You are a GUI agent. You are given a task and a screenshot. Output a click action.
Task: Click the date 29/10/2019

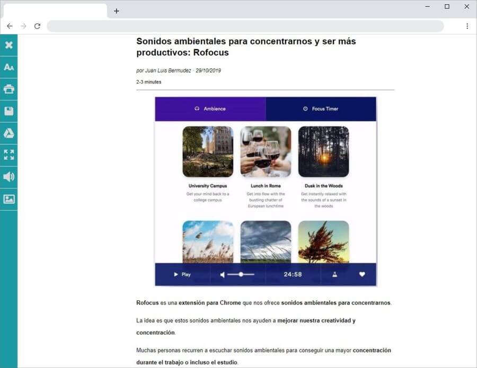[208, 70]
